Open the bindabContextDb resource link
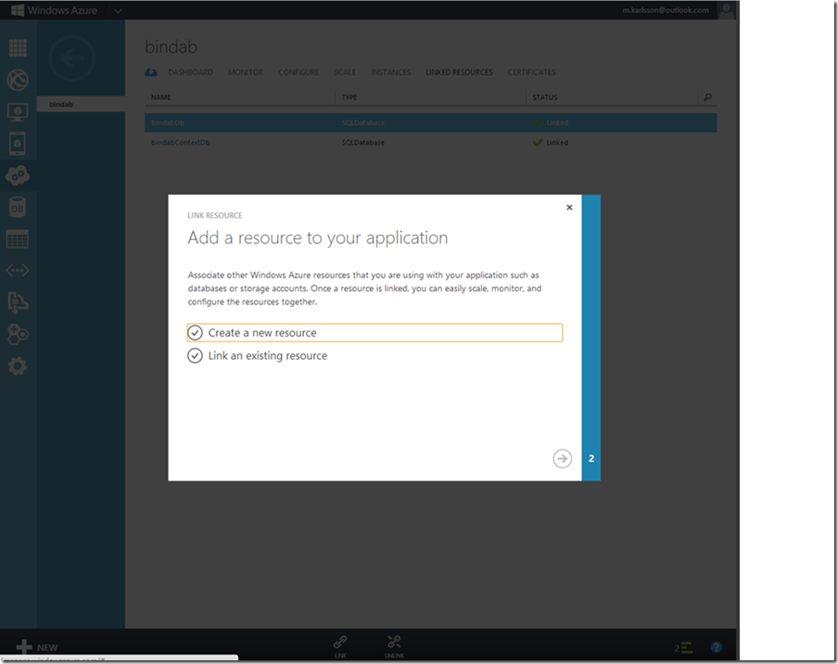 point(180,143)
